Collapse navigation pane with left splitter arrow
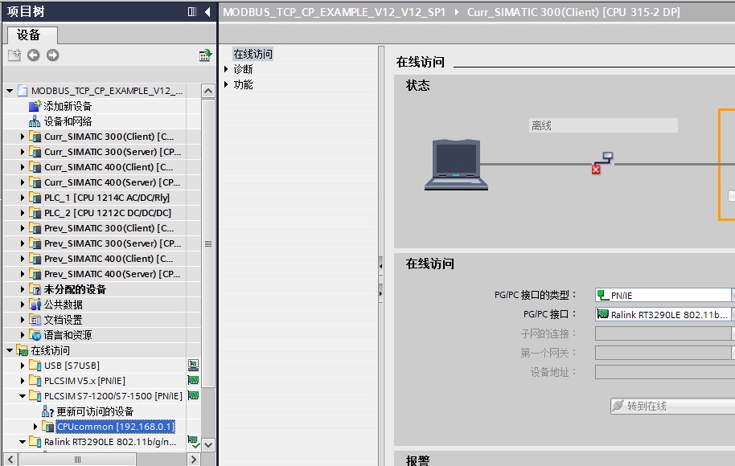This screenshot has height=466, width=735. (380, 266)
